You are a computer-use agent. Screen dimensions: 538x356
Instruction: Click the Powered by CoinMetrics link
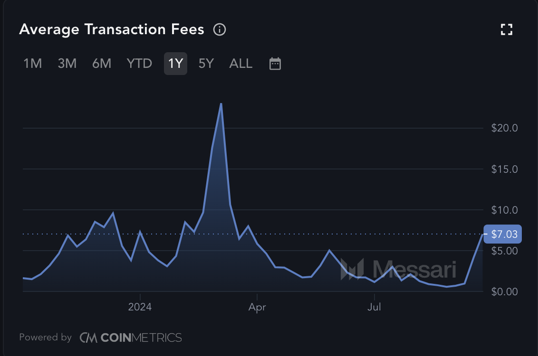point(100,337)
